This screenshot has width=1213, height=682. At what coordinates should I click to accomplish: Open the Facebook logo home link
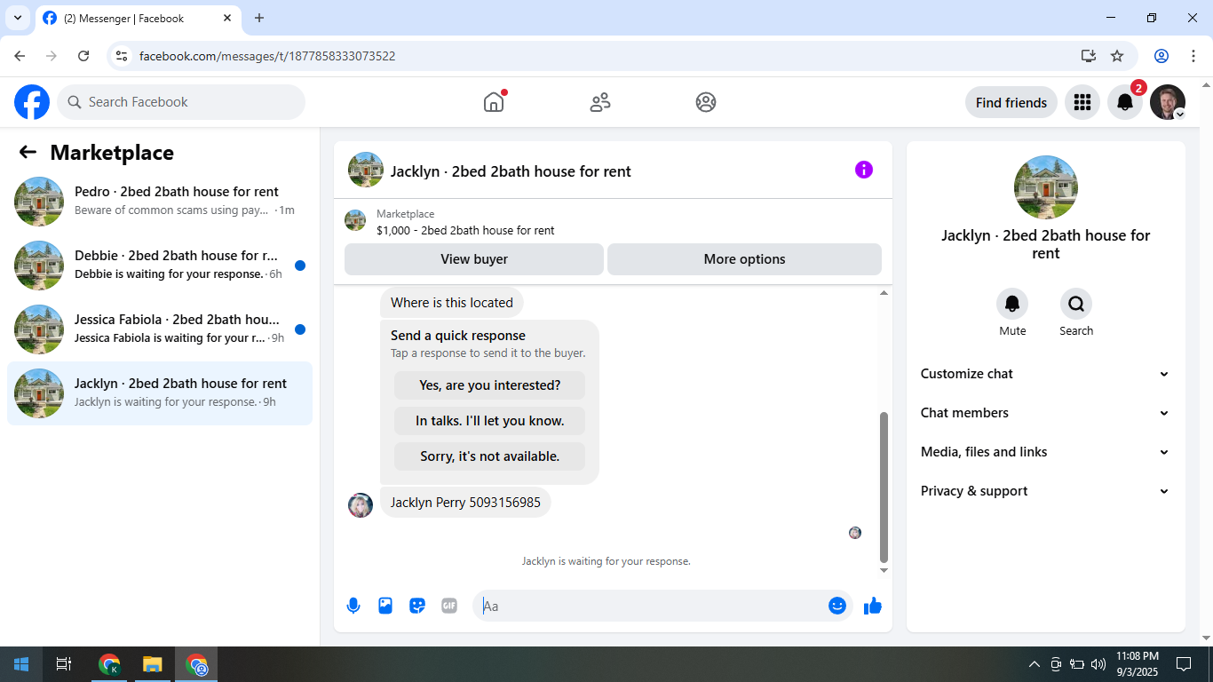(32, 102)
